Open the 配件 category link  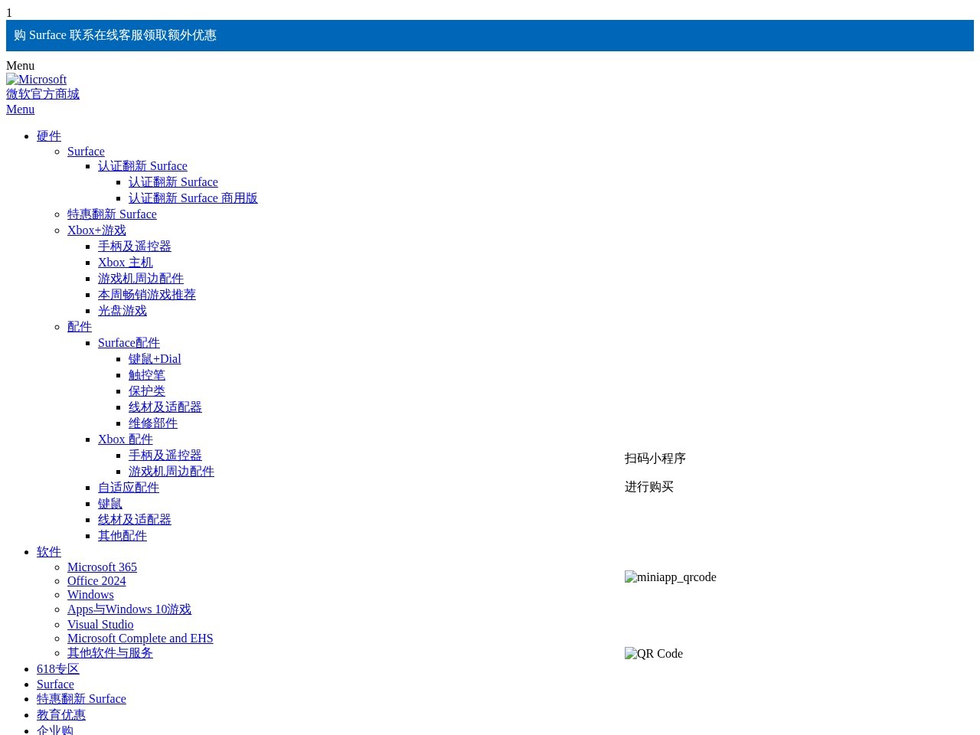[80, 327]
